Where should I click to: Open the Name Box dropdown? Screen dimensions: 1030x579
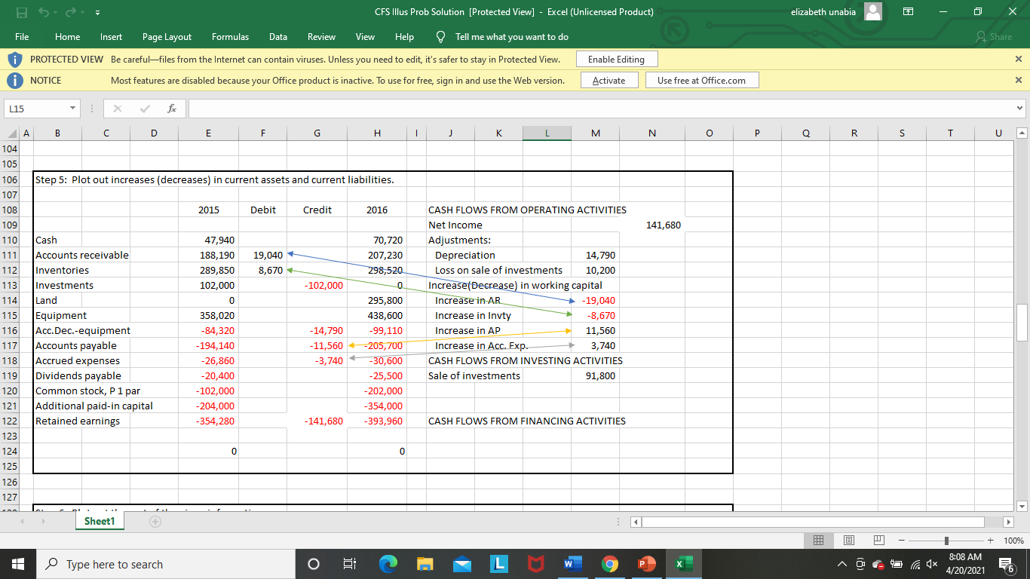[x=72, y=108]
